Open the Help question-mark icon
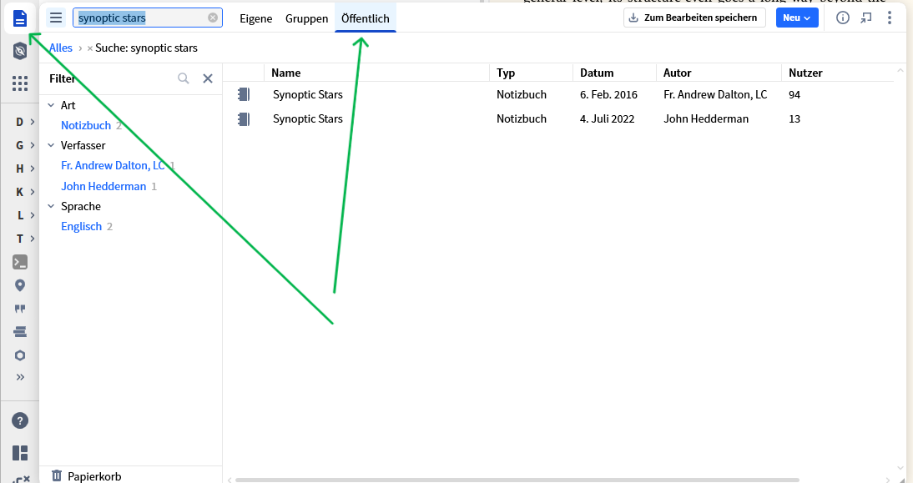Screen dimensions: 913x483 pyautogui.click(x=18, y=420)
